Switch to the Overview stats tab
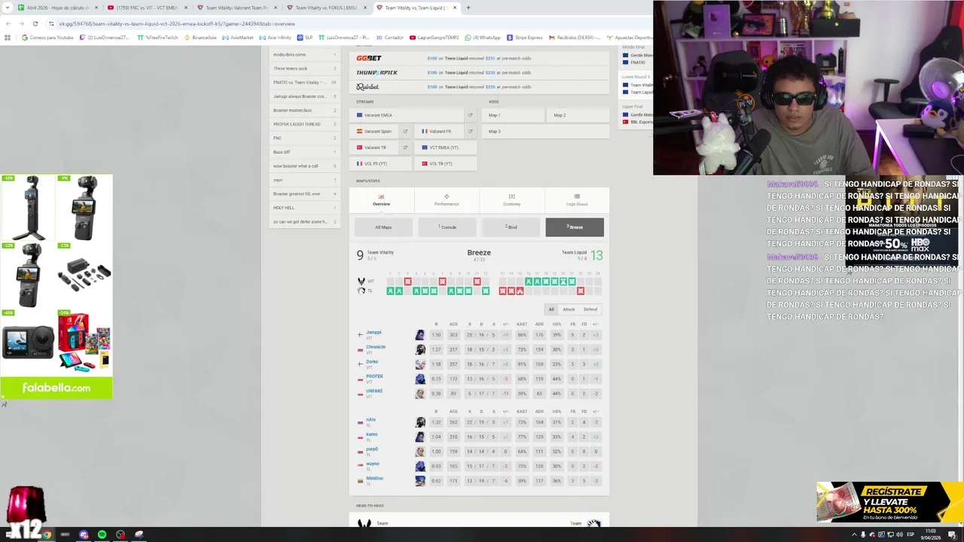Image resolution: width=964 pixels, height=542 pixels. coord(381,199)
